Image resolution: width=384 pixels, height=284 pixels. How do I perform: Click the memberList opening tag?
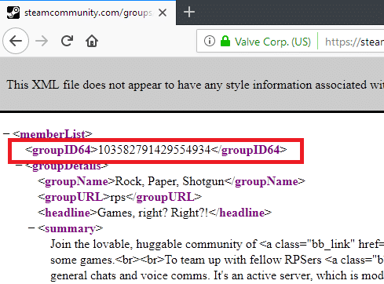53,134
